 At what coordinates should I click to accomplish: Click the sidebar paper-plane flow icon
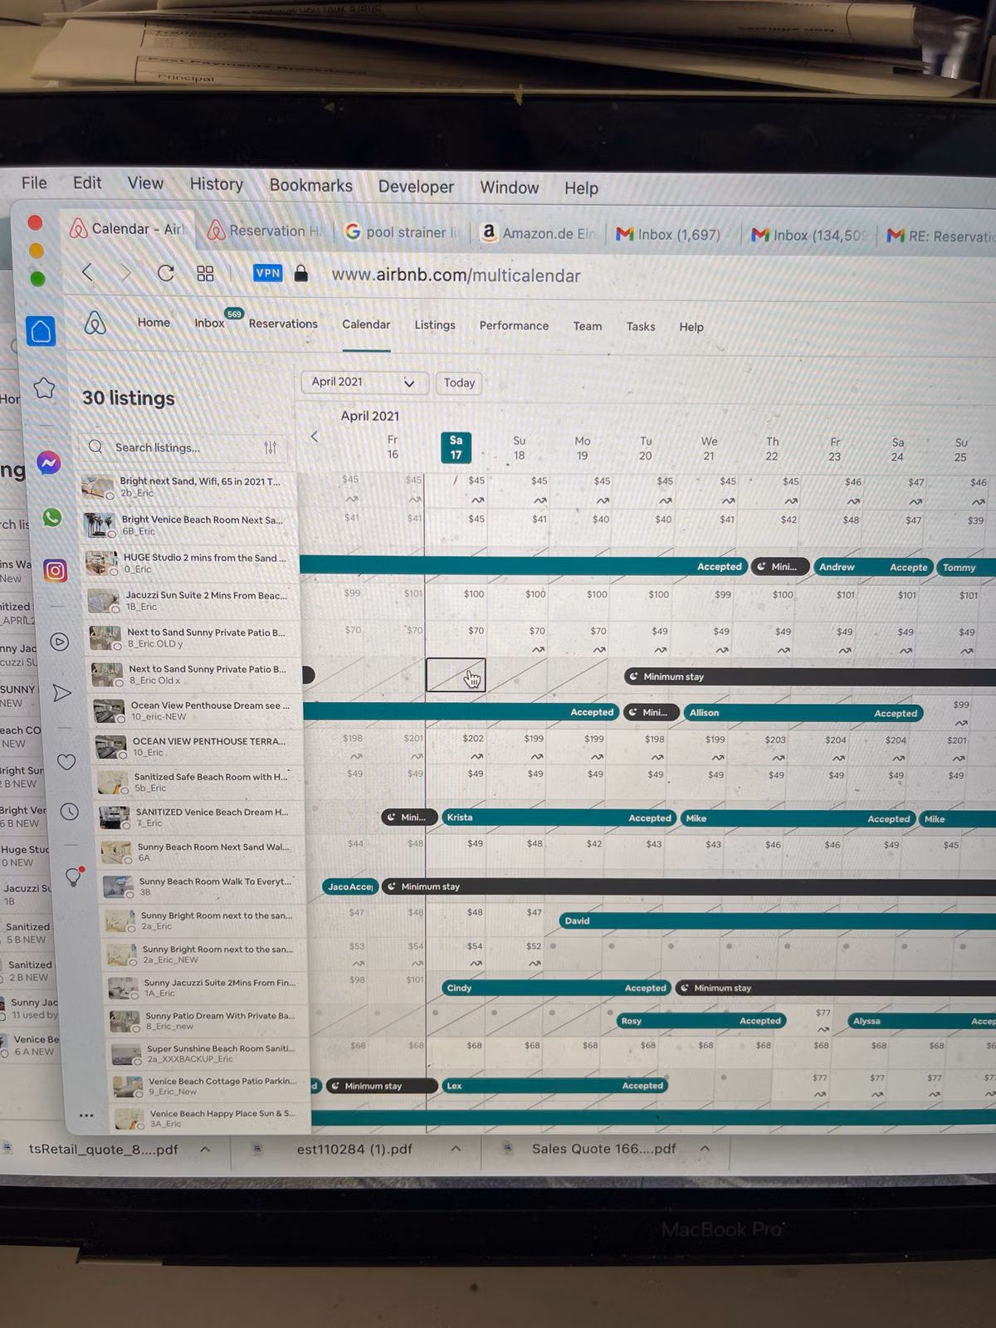coord(62,693)
